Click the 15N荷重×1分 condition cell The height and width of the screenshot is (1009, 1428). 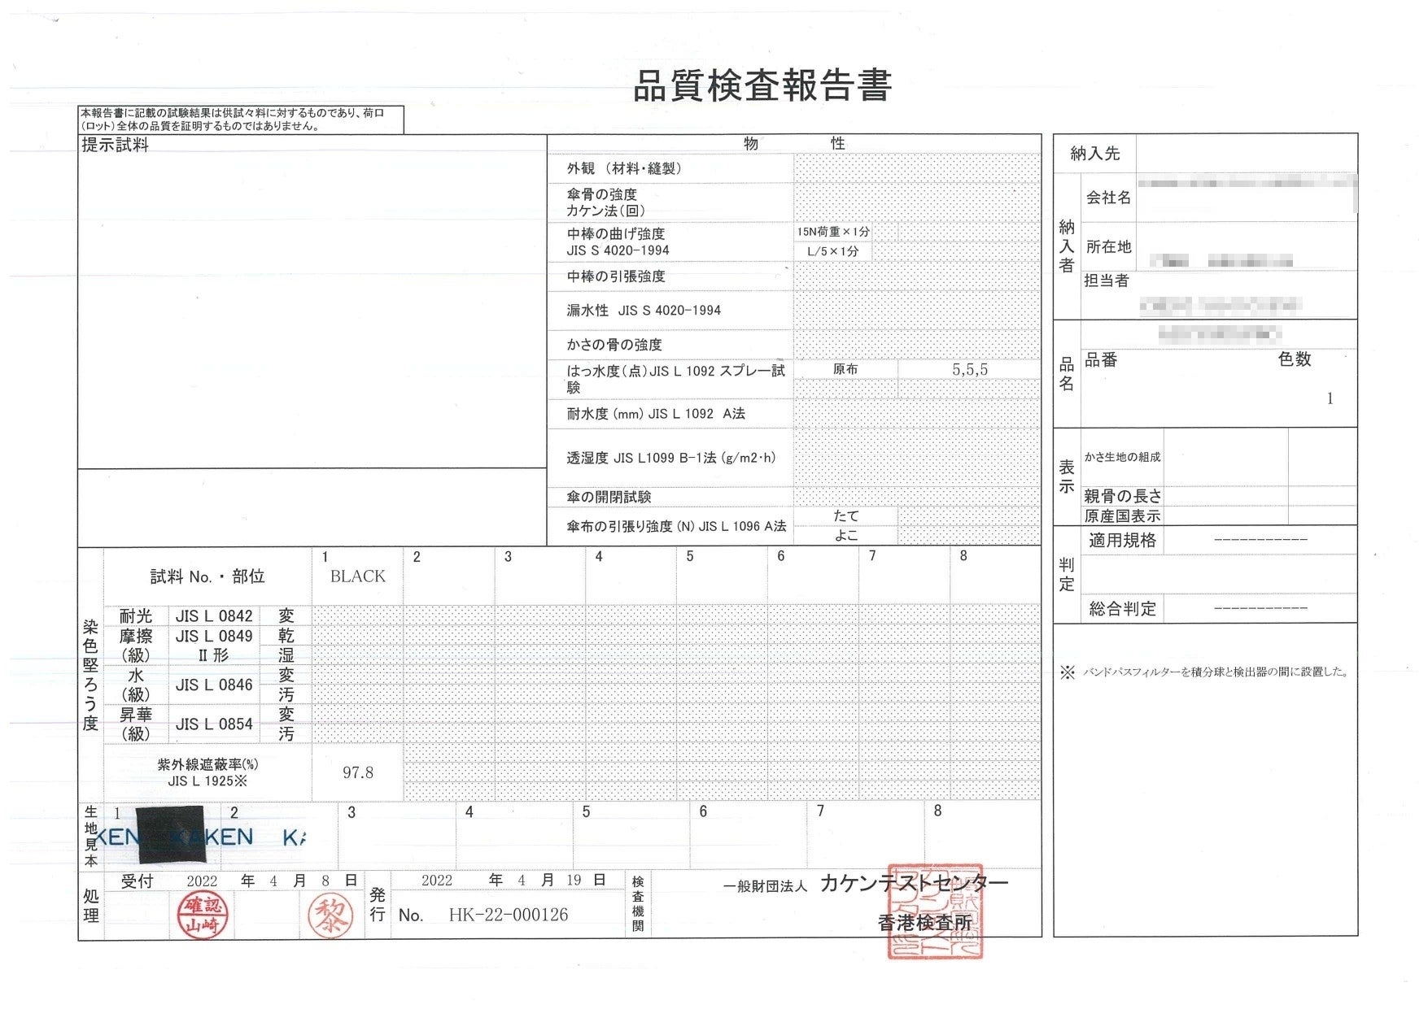pyautogui.click(x=832, y=232)
